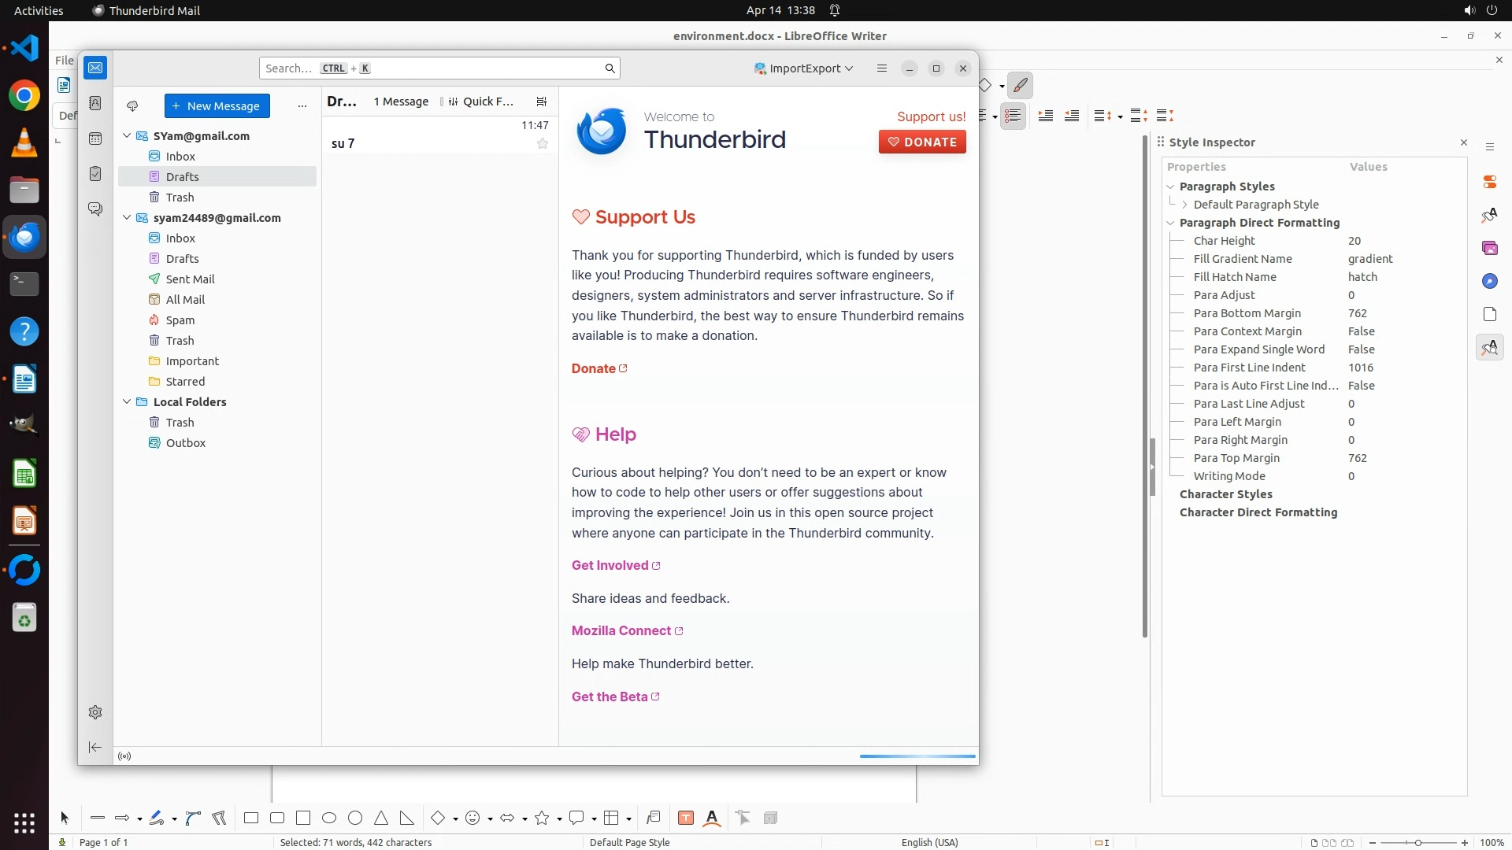Toggle the Quick Filter bar

click(x=480, y=102)
